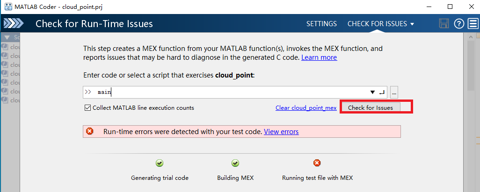Click red error icon above Running test file
The image size is (480, 192).
(317, 163)
